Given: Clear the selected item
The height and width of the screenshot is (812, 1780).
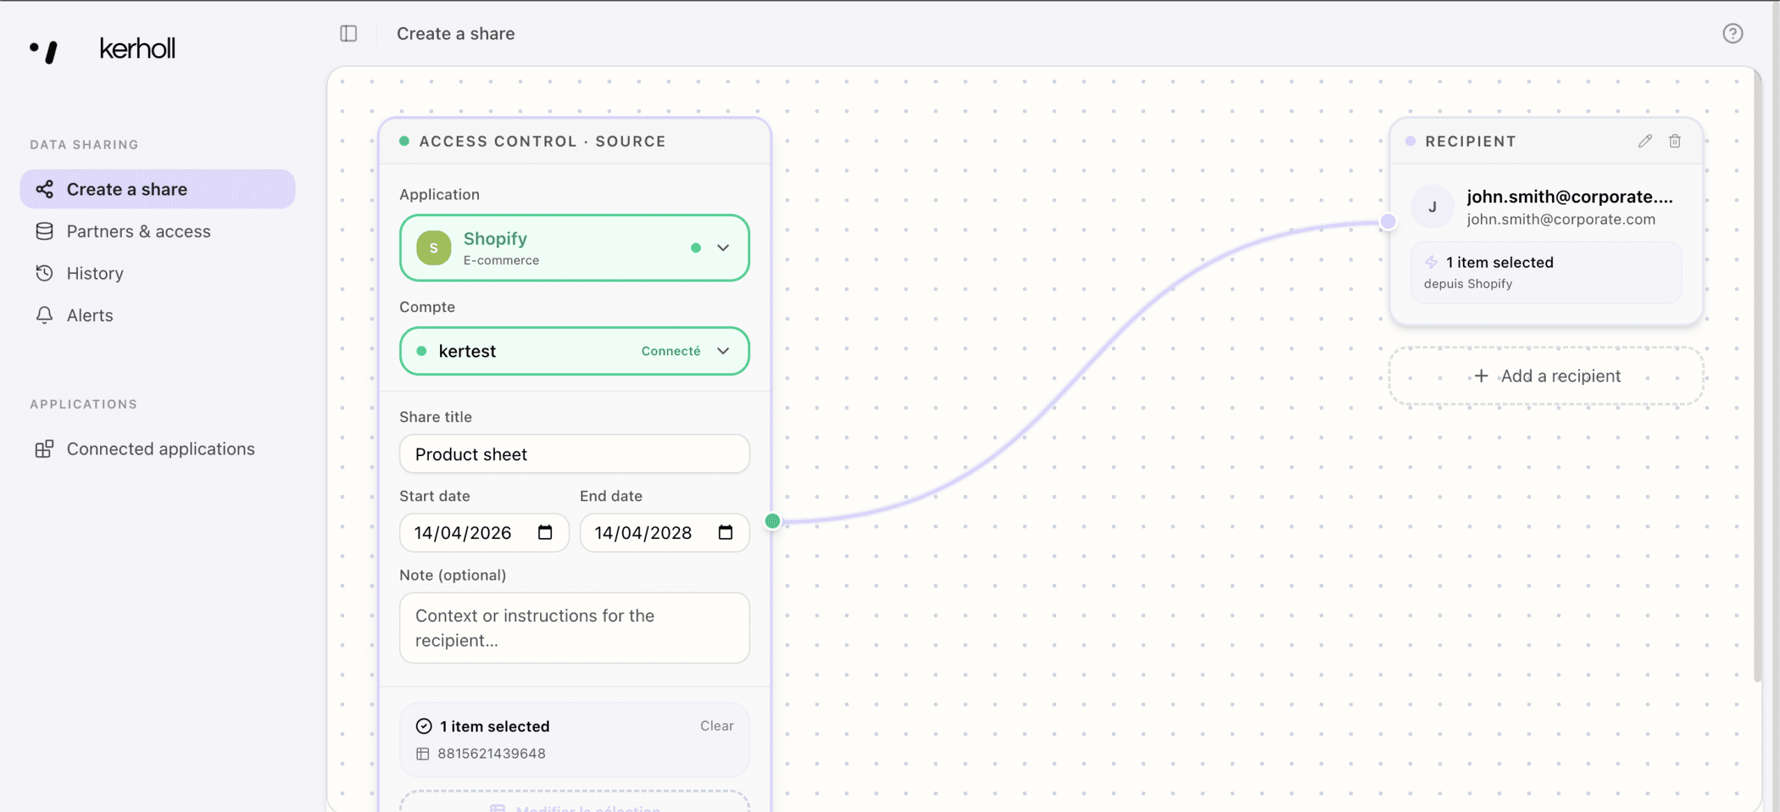Looking at the screenshot, I should (x=716, y=726).
